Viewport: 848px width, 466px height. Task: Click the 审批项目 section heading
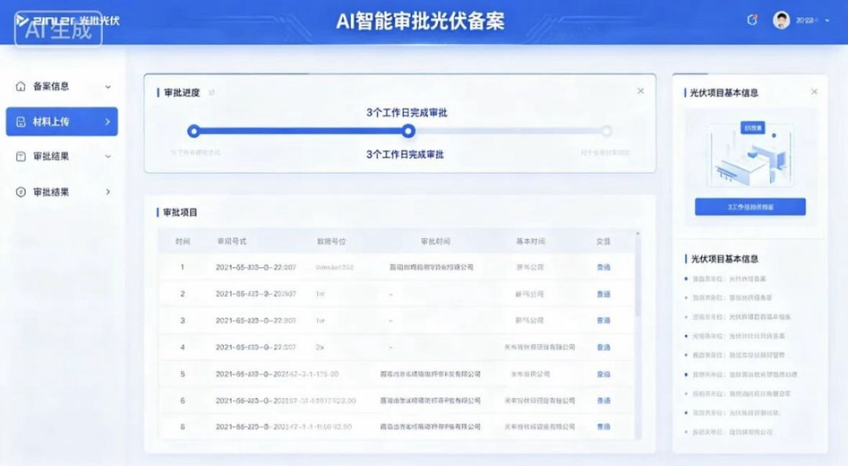(x=180, y=212)
